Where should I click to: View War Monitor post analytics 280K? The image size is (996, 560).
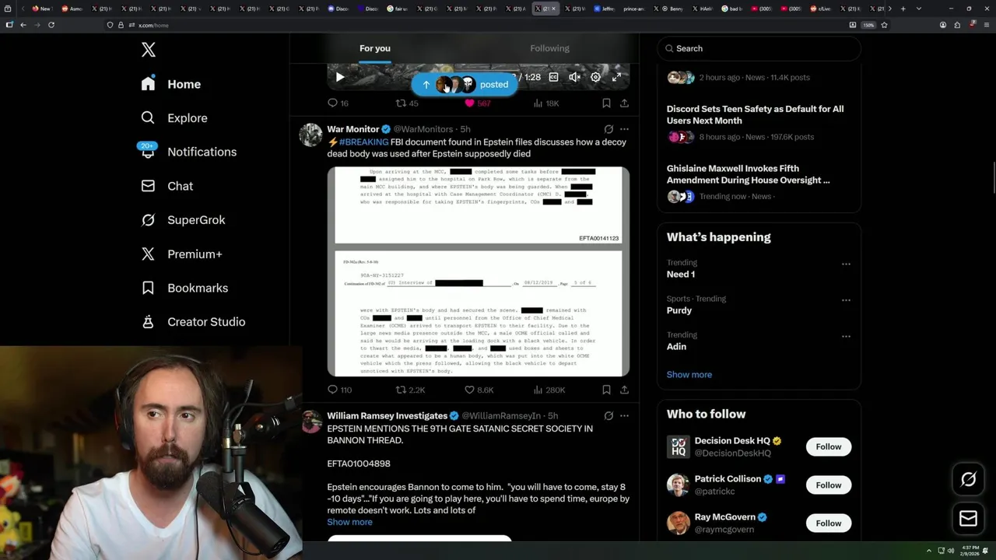549,390
